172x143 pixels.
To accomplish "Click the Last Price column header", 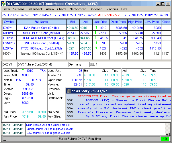I will (100, 22).
